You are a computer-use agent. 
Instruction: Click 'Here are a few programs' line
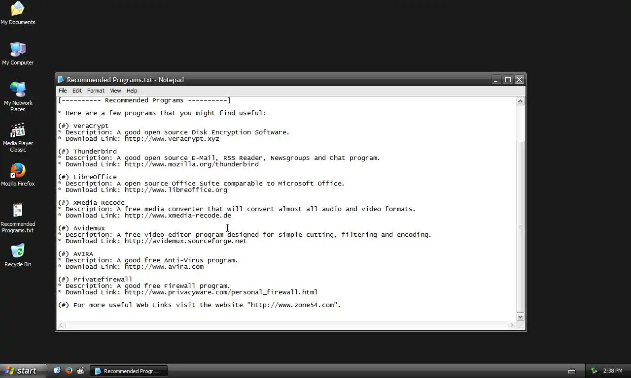point(162,113)
